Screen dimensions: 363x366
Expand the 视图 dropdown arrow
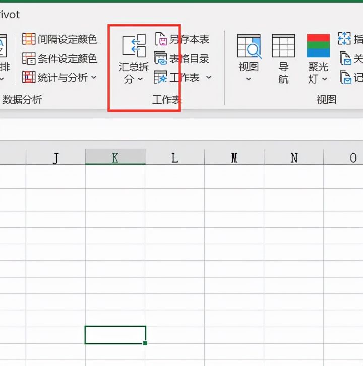click(x=249, y=79)
